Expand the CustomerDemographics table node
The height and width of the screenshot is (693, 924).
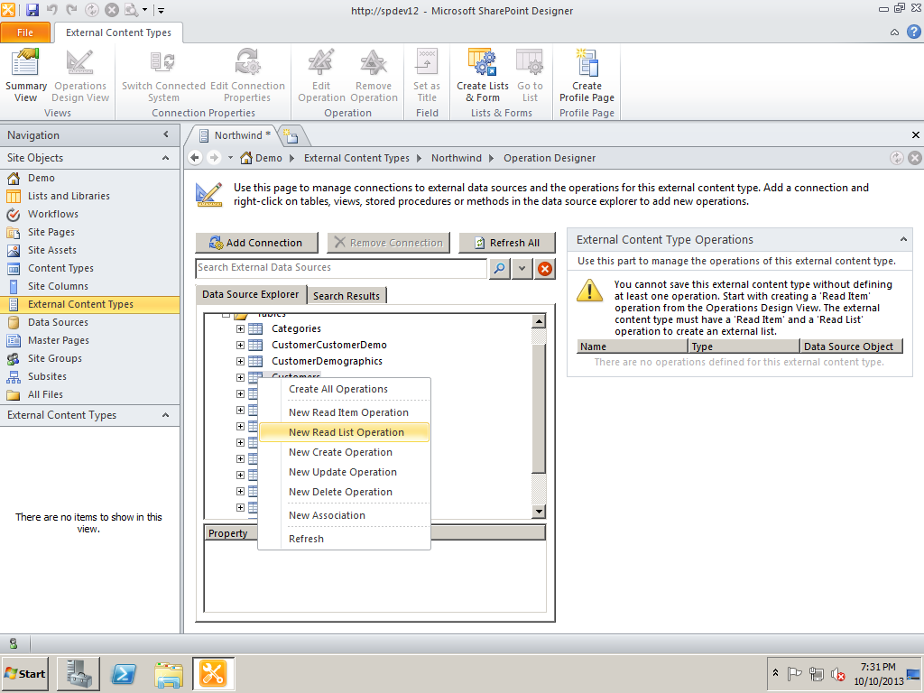tap(240, 361)
